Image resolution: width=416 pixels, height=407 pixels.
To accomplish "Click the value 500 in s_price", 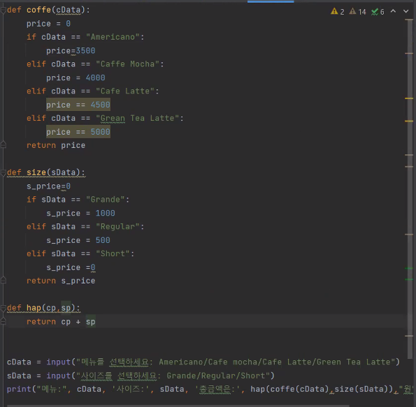I will click(103, 240).
